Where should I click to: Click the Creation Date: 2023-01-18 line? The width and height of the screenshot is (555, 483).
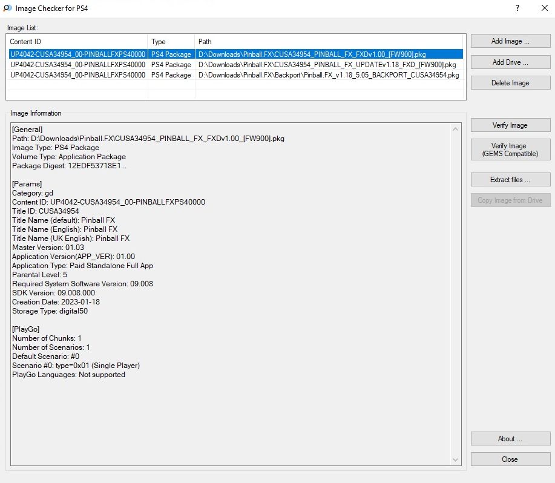click(x=56, y=302)
